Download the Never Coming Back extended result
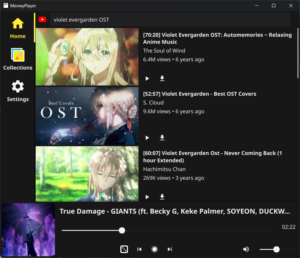The width and height of the screenshot is (300, 258). 162,197
